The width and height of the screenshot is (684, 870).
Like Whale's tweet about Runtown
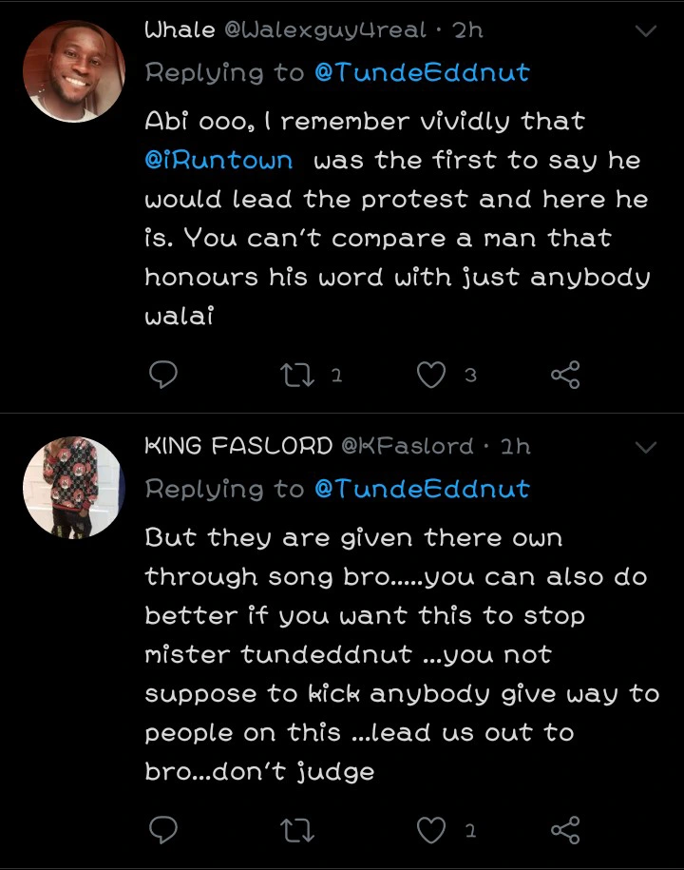point(432,376)
